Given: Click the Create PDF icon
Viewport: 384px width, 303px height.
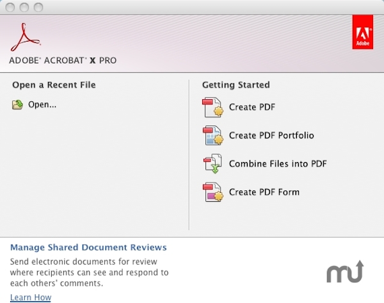Looking at the screenshot, I should click(x=212, y=108).
